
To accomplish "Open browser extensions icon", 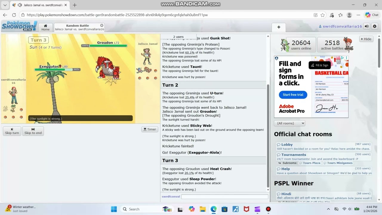I will point(332,15).
